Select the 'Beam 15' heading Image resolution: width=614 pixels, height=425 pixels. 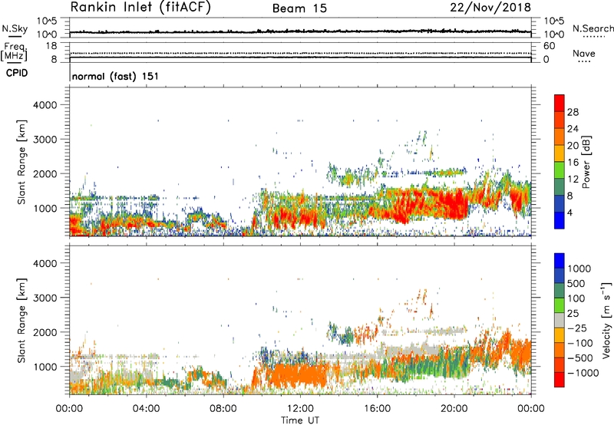coord(299,8)
